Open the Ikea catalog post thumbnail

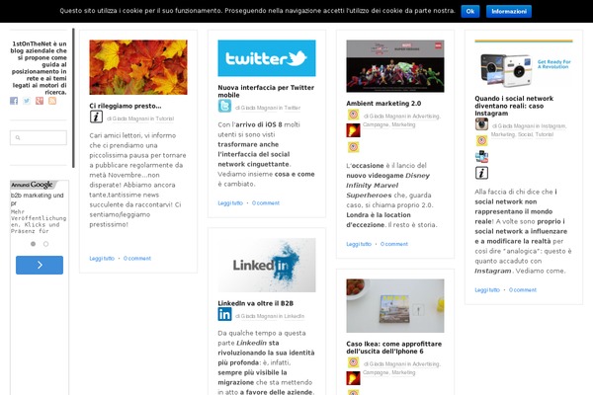click(395, 306)
